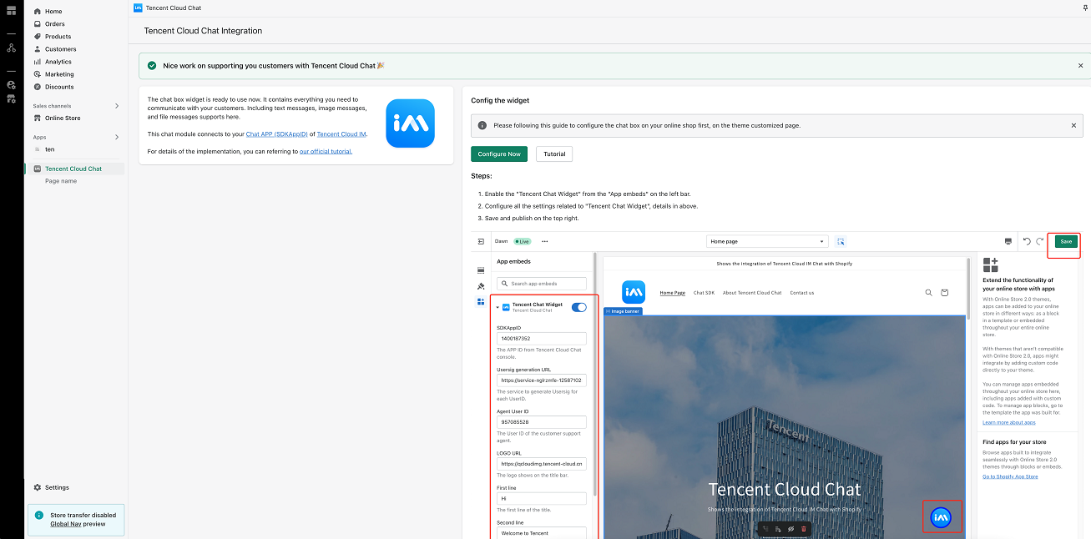1091x539 pixels.
Task: Click the desktop preview device icon
Action: tap(1008, 241)
